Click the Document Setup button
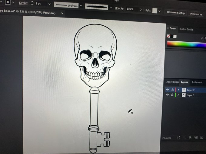The width and height of the screenshot is (206, 154). tap(176, 13)
